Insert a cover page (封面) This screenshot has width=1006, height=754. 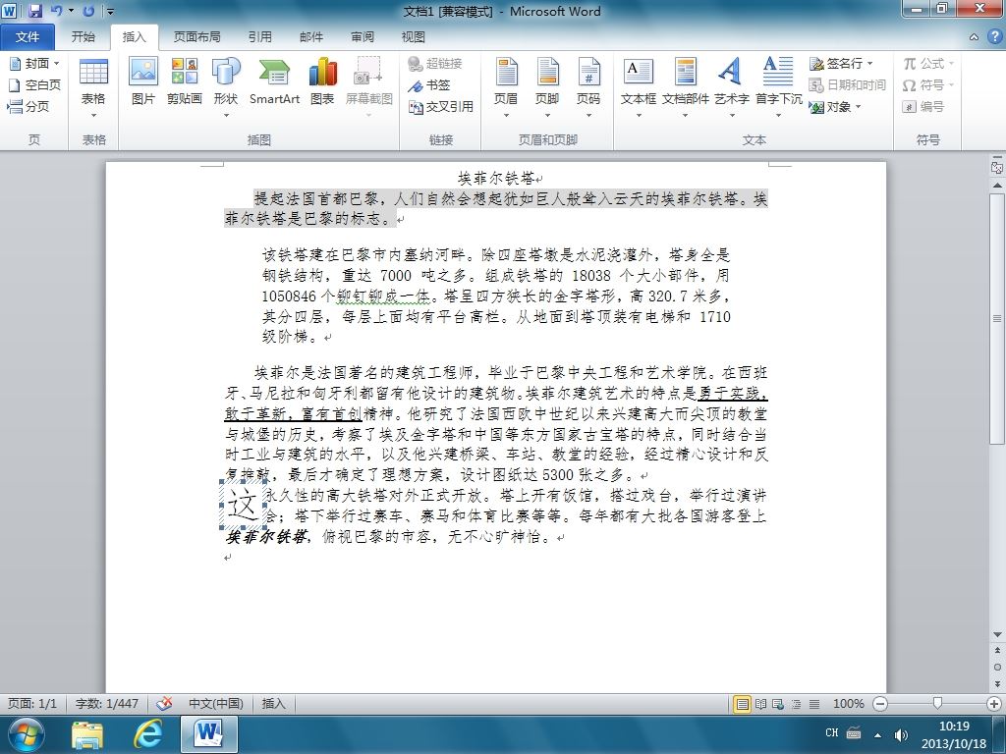click(34, 63)
